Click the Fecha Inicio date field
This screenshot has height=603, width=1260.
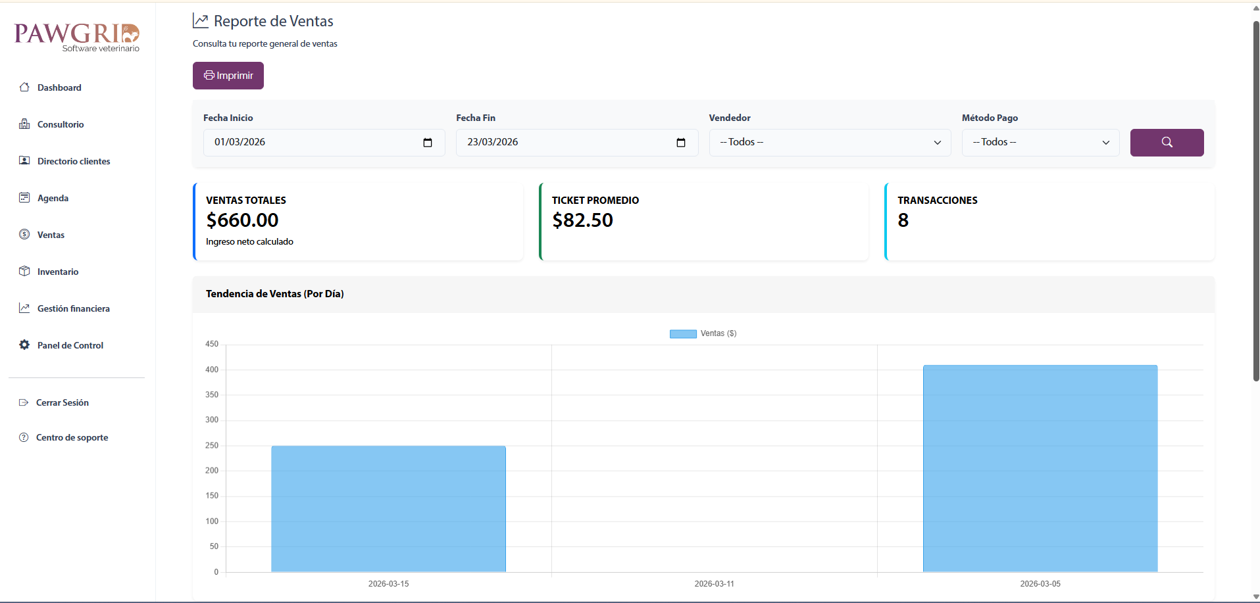click(x=309, y=143)
